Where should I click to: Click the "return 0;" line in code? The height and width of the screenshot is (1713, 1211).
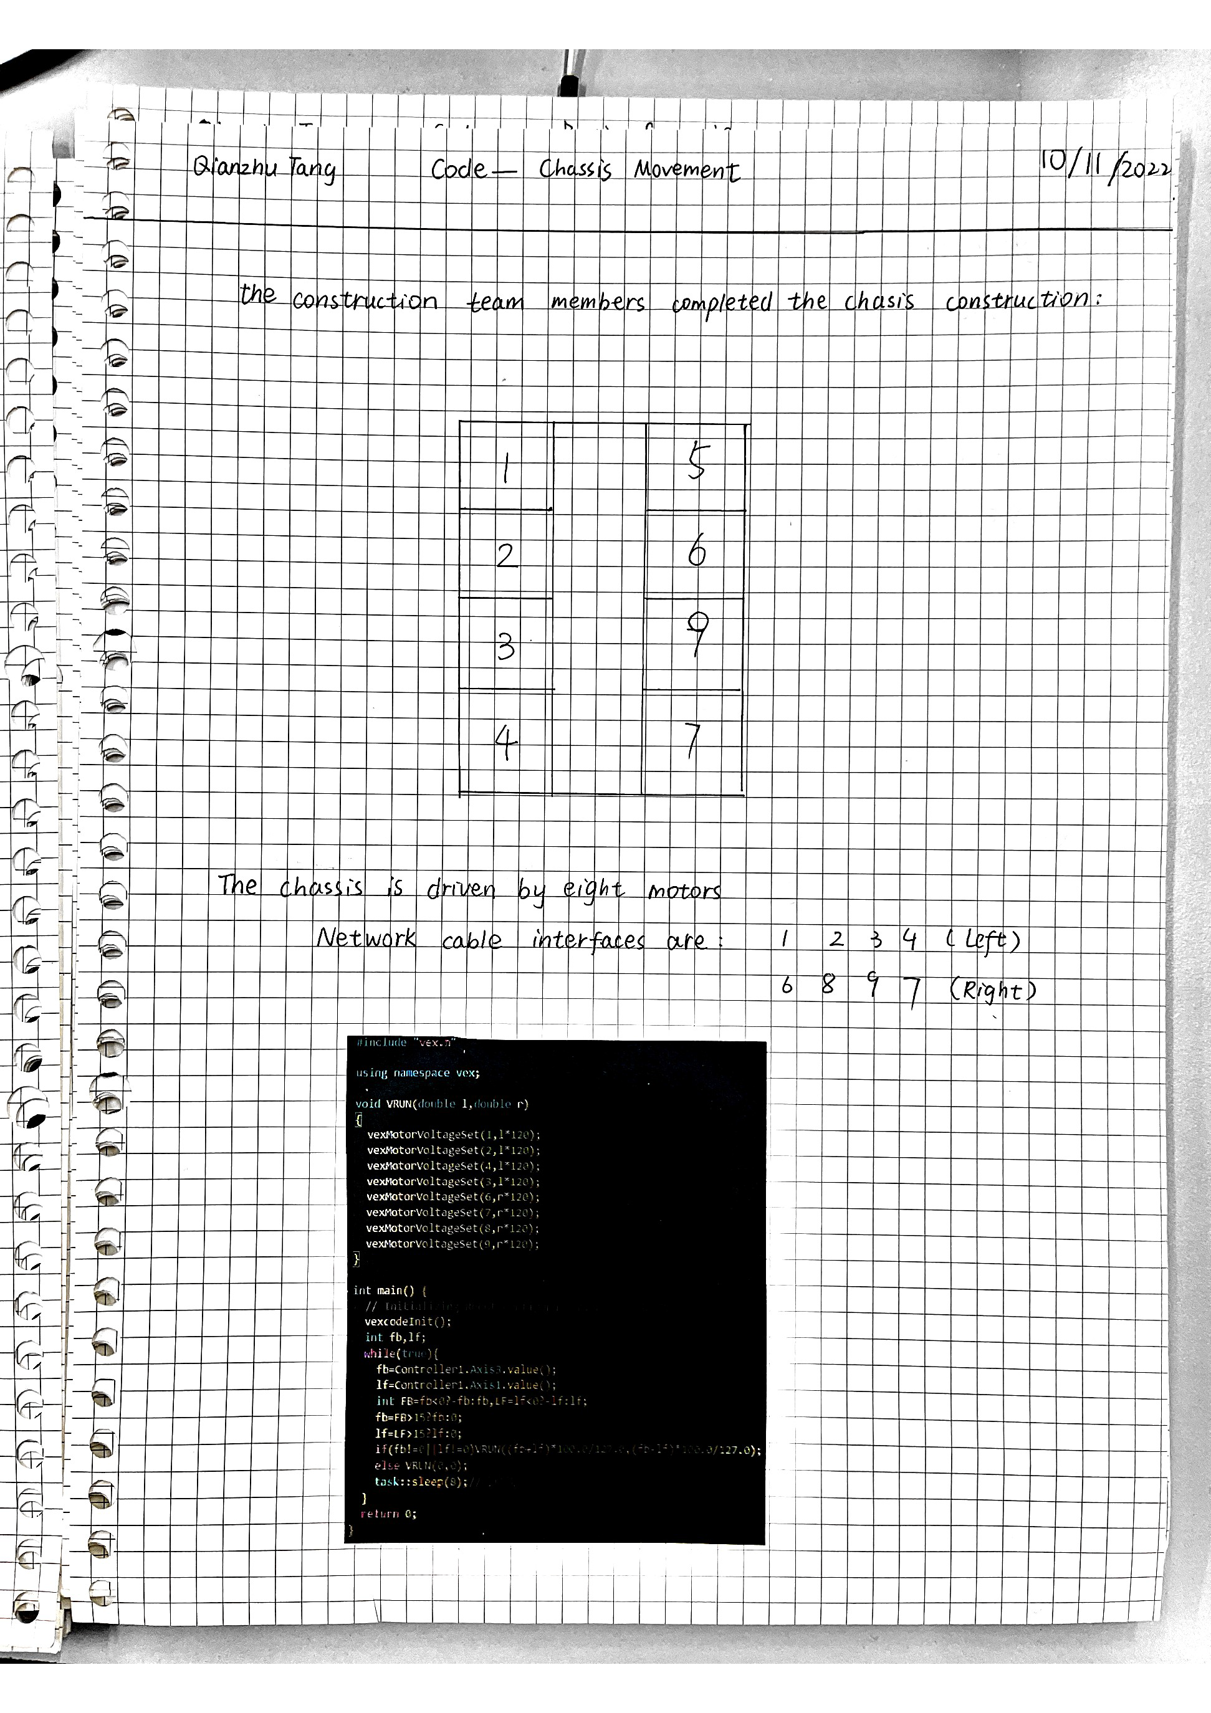[388, 1514]
